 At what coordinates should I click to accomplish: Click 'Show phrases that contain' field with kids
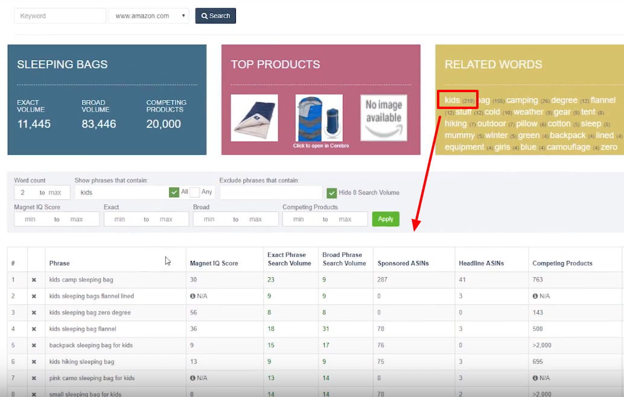coord(121,192)
